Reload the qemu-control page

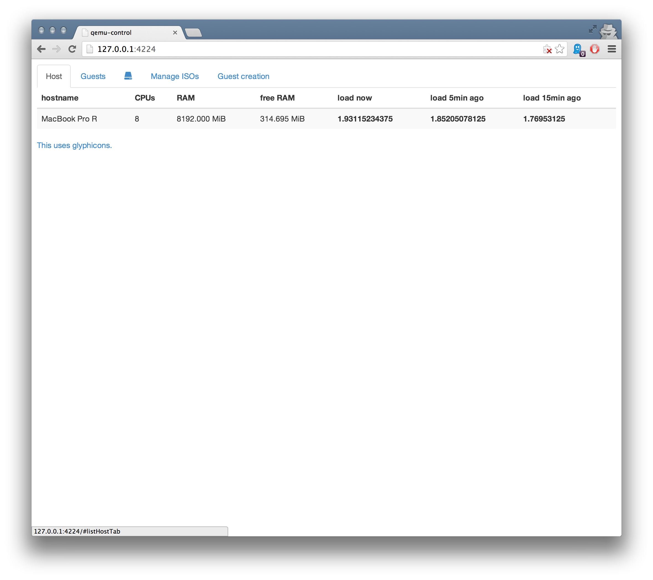pos(72,49)
